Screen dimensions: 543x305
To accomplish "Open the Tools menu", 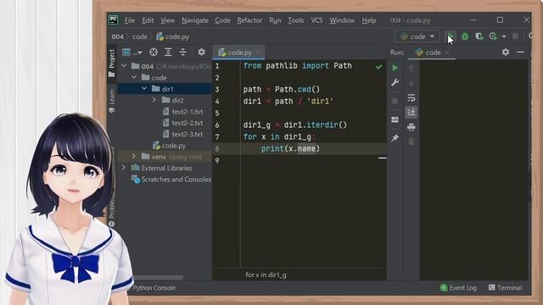I will pyautogui.click(x=296, y=20).
